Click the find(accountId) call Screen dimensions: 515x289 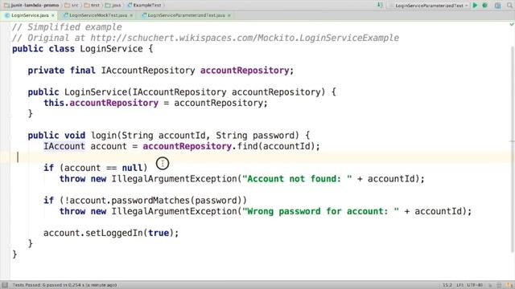(276, 146)
